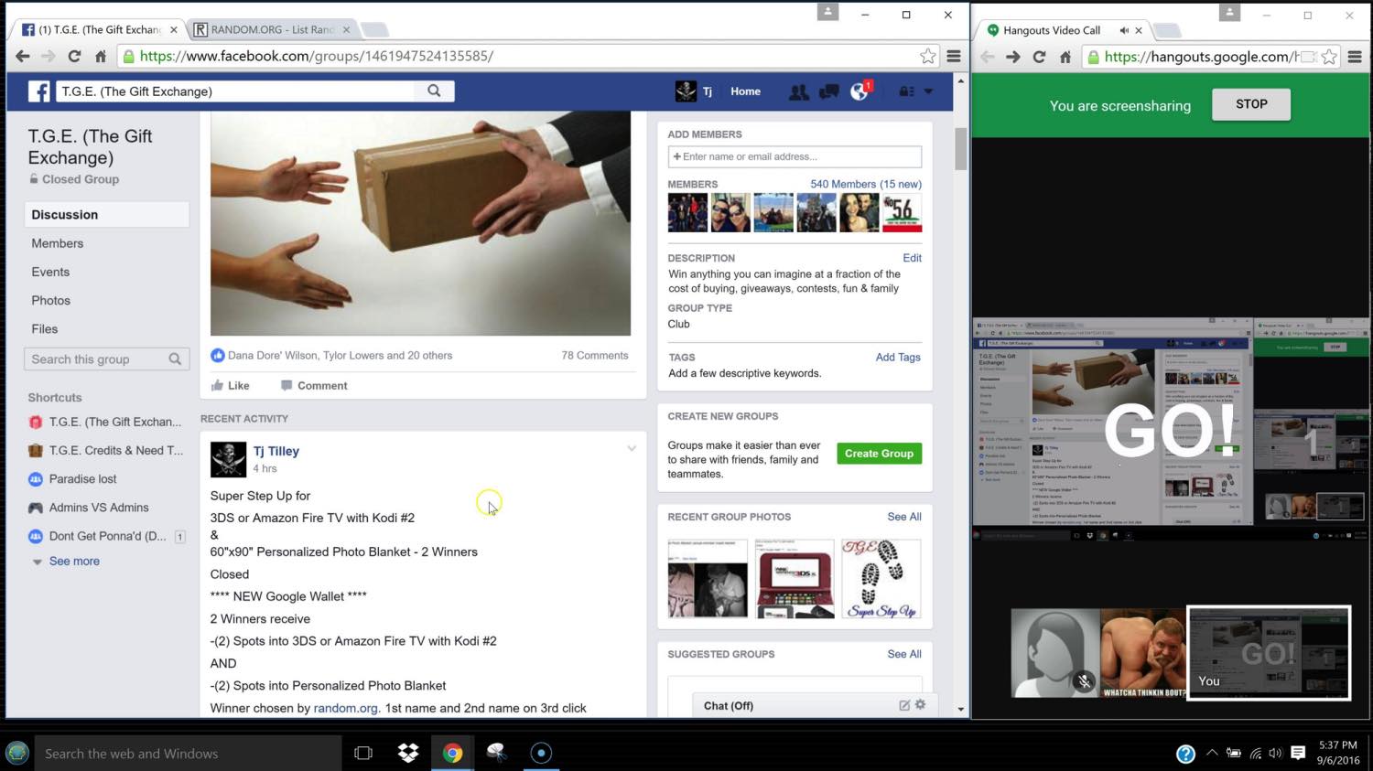Select the muted participant thumbnail in Hangouts
This screenshot has height=771, width=1373.
1054,653
